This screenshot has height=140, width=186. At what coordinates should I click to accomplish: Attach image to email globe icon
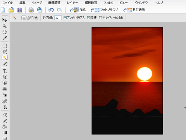click(x=40, y=10)
